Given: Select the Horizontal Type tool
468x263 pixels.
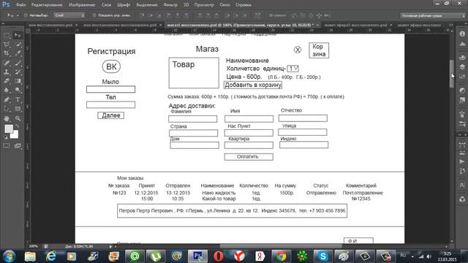Looking at the screenshot, I should coord(18,99).
